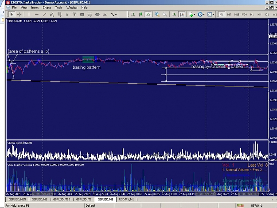Viewport: 277px width, 208px height.
Task: Zoom out of the chart
Action: (164, 15)
